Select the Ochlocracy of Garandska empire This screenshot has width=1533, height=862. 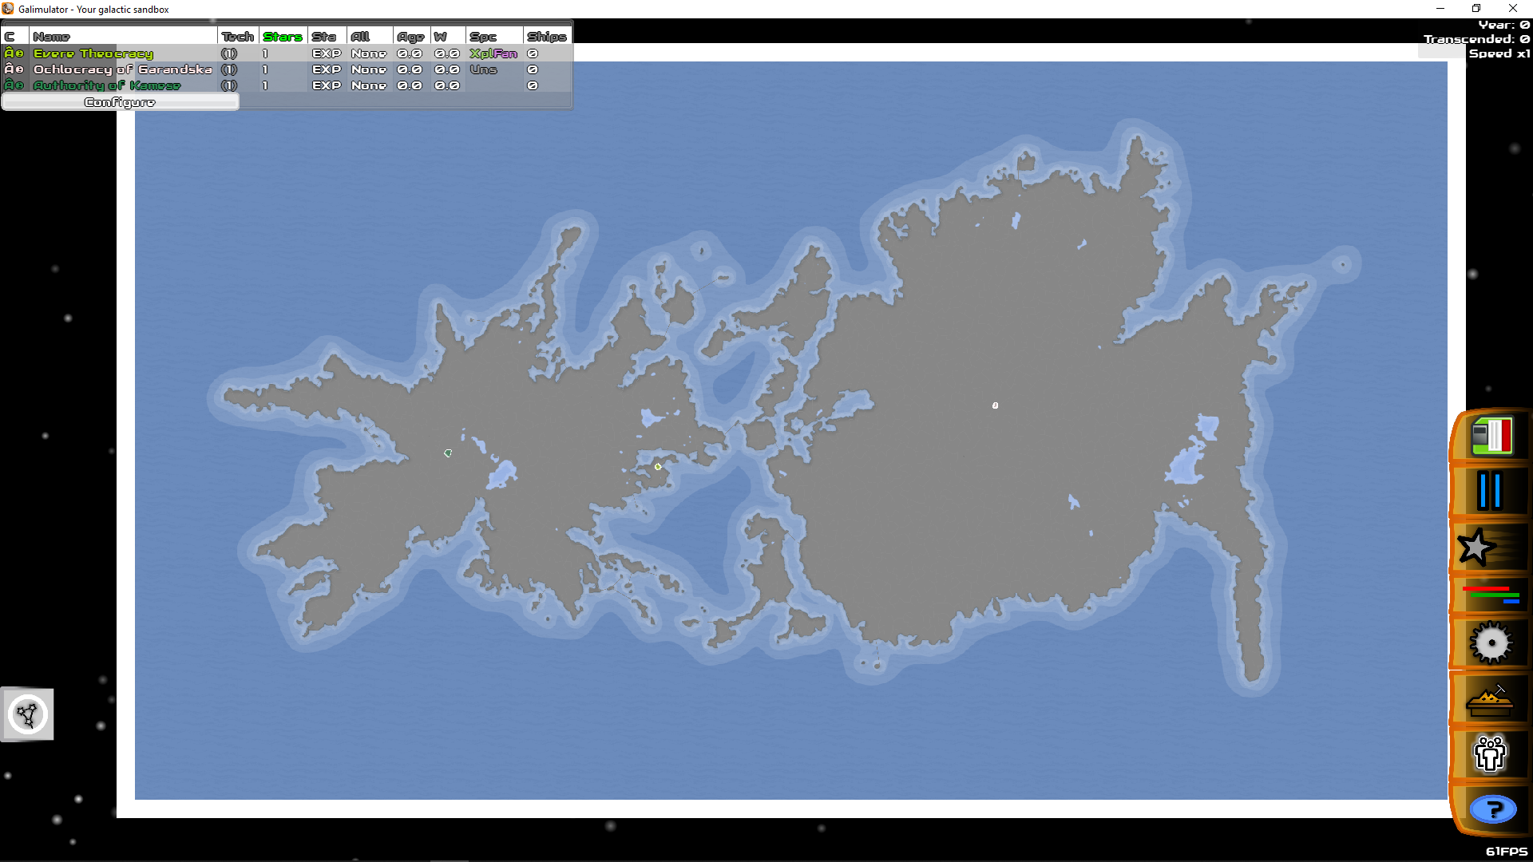122,69
